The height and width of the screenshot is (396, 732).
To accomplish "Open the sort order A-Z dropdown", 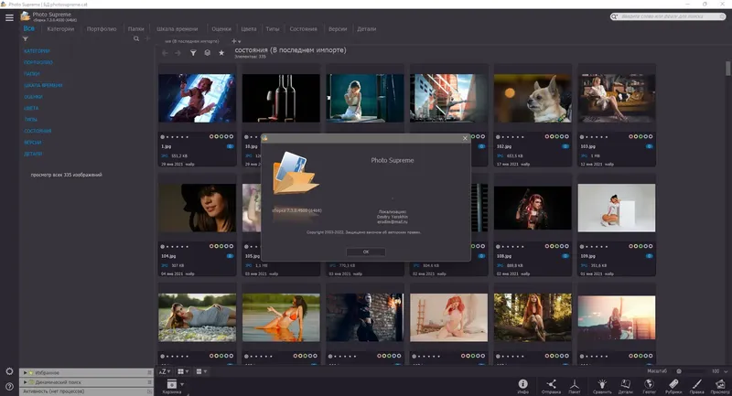I will click(x=165, y=371).
